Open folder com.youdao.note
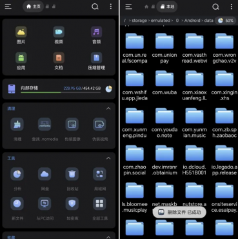This screenshot has width=238, height=239. click(164, 123)
